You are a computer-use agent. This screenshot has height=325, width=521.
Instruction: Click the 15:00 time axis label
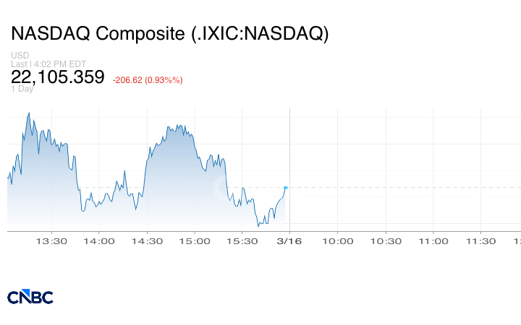point(195,241)
